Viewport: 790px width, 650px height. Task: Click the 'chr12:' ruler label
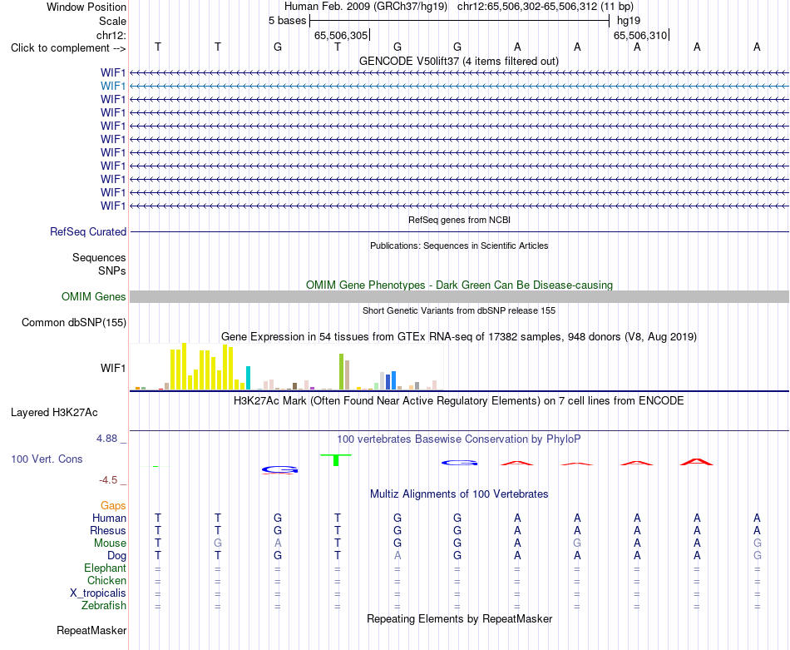click(111, 35)
